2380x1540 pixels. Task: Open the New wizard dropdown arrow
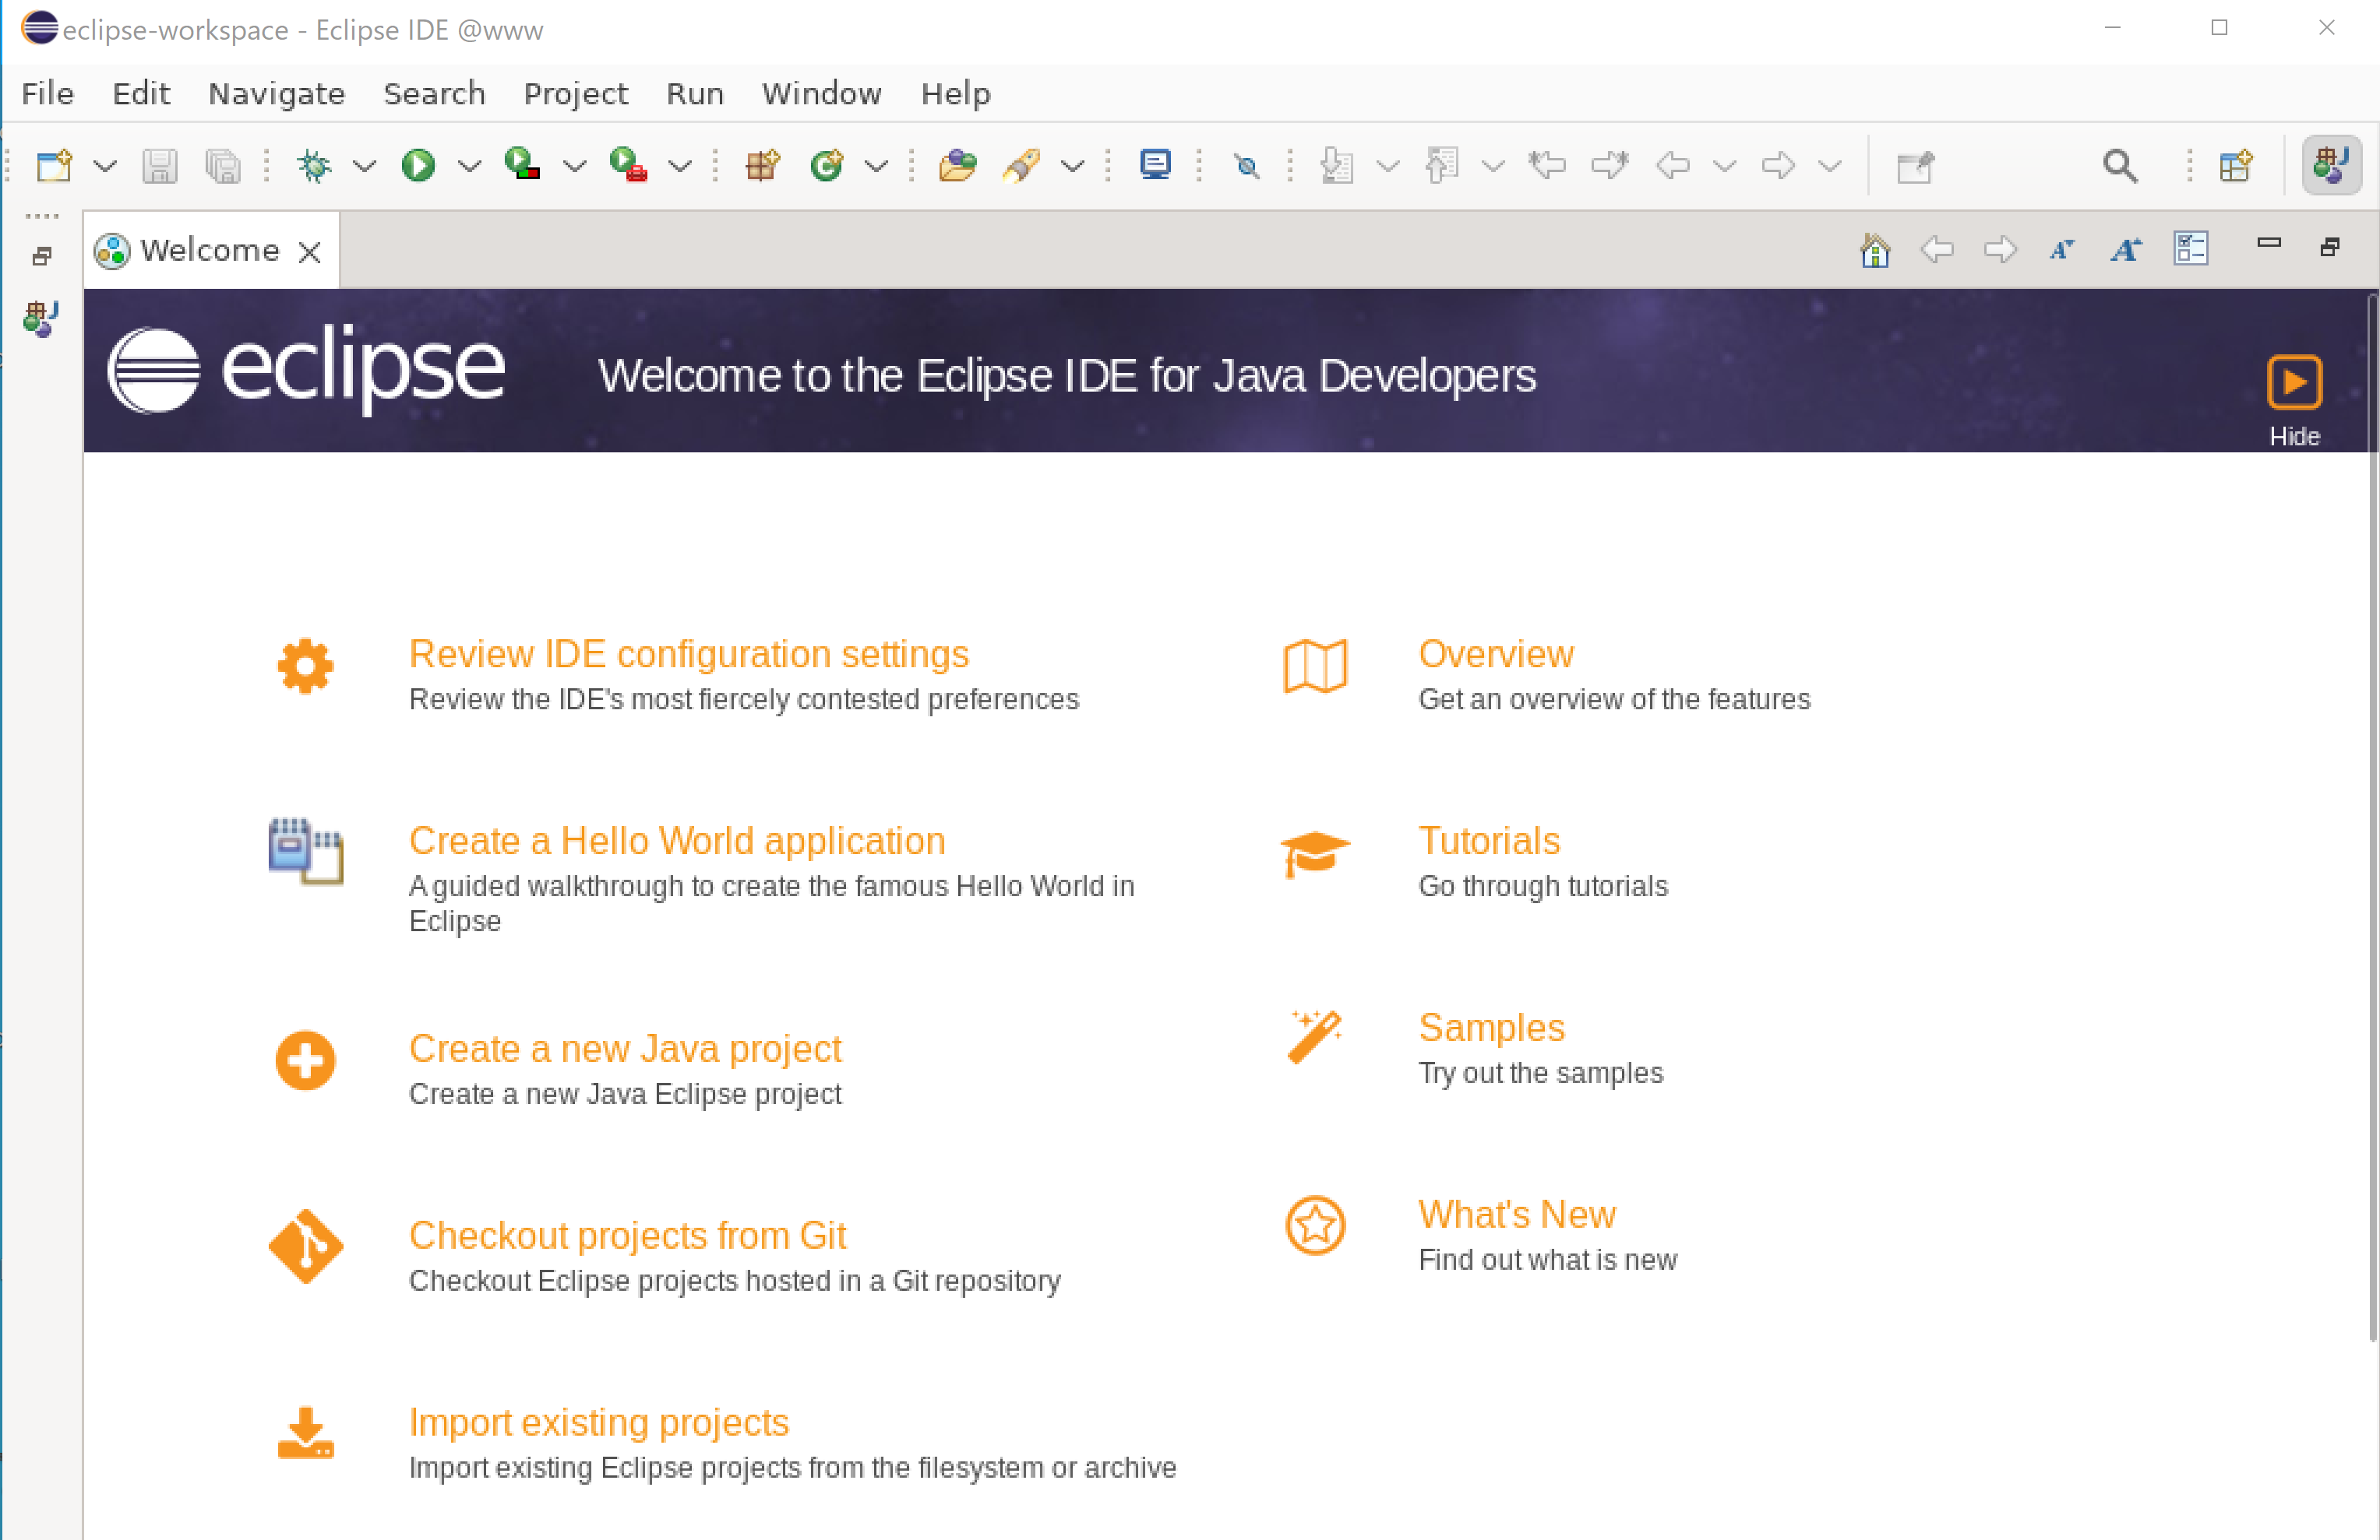pyautogui.click(x=105, y=166)
